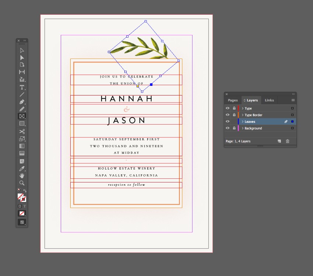Click the selection indicator box on Type Border layer
Viewport: 313px width, 276px height.
click(x=292, y=115)
